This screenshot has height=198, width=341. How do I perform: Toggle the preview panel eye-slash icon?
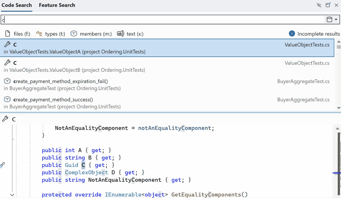tap(319, 5)
